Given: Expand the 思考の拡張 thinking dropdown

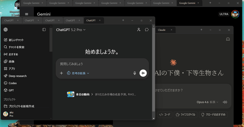Looking at the screenshot, I should coord(78,73).
